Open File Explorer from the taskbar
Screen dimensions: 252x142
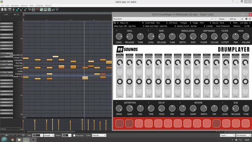[x=19, y=140]
